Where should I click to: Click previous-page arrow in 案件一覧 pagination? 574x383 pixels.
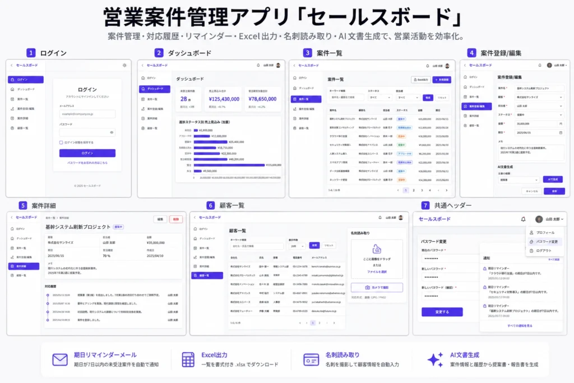click(398, 191)
